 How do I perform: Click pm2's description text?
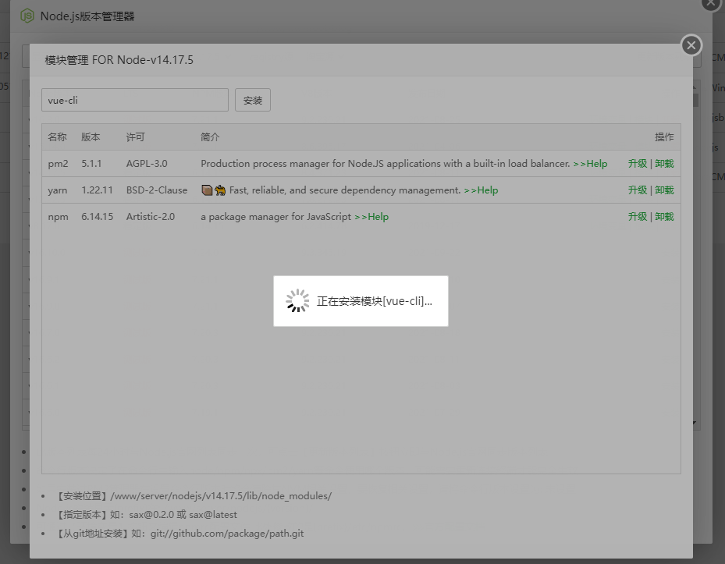pyautogui.click(x=386, y=164)
